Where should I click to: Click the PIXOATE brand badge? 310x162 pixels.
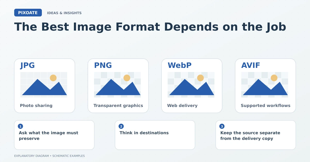28,13
